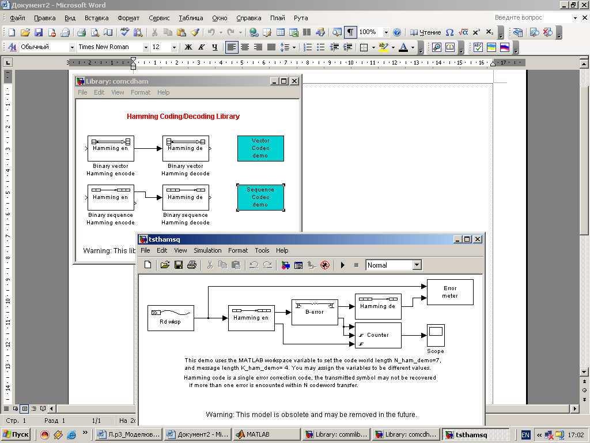Open the debug icon in tsthamsq toolbar
This screenshot has width=590, height=443.
point(325,265)
